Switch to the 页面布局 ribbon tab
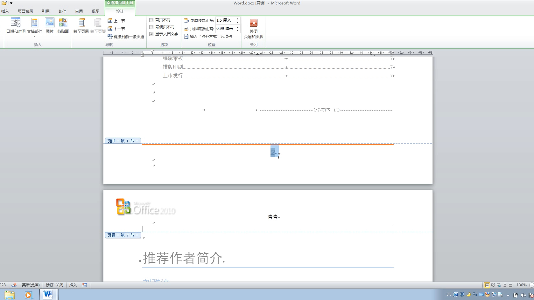This screenshot has width=534, height=300. pyautogui.click(x=25, y=11)
